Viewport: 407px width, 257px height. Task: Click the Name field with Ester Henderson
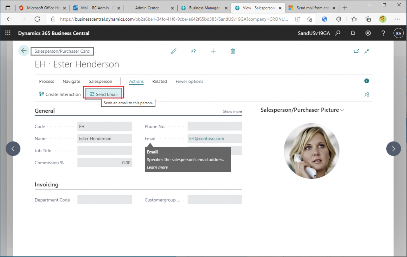coord(105,138)
